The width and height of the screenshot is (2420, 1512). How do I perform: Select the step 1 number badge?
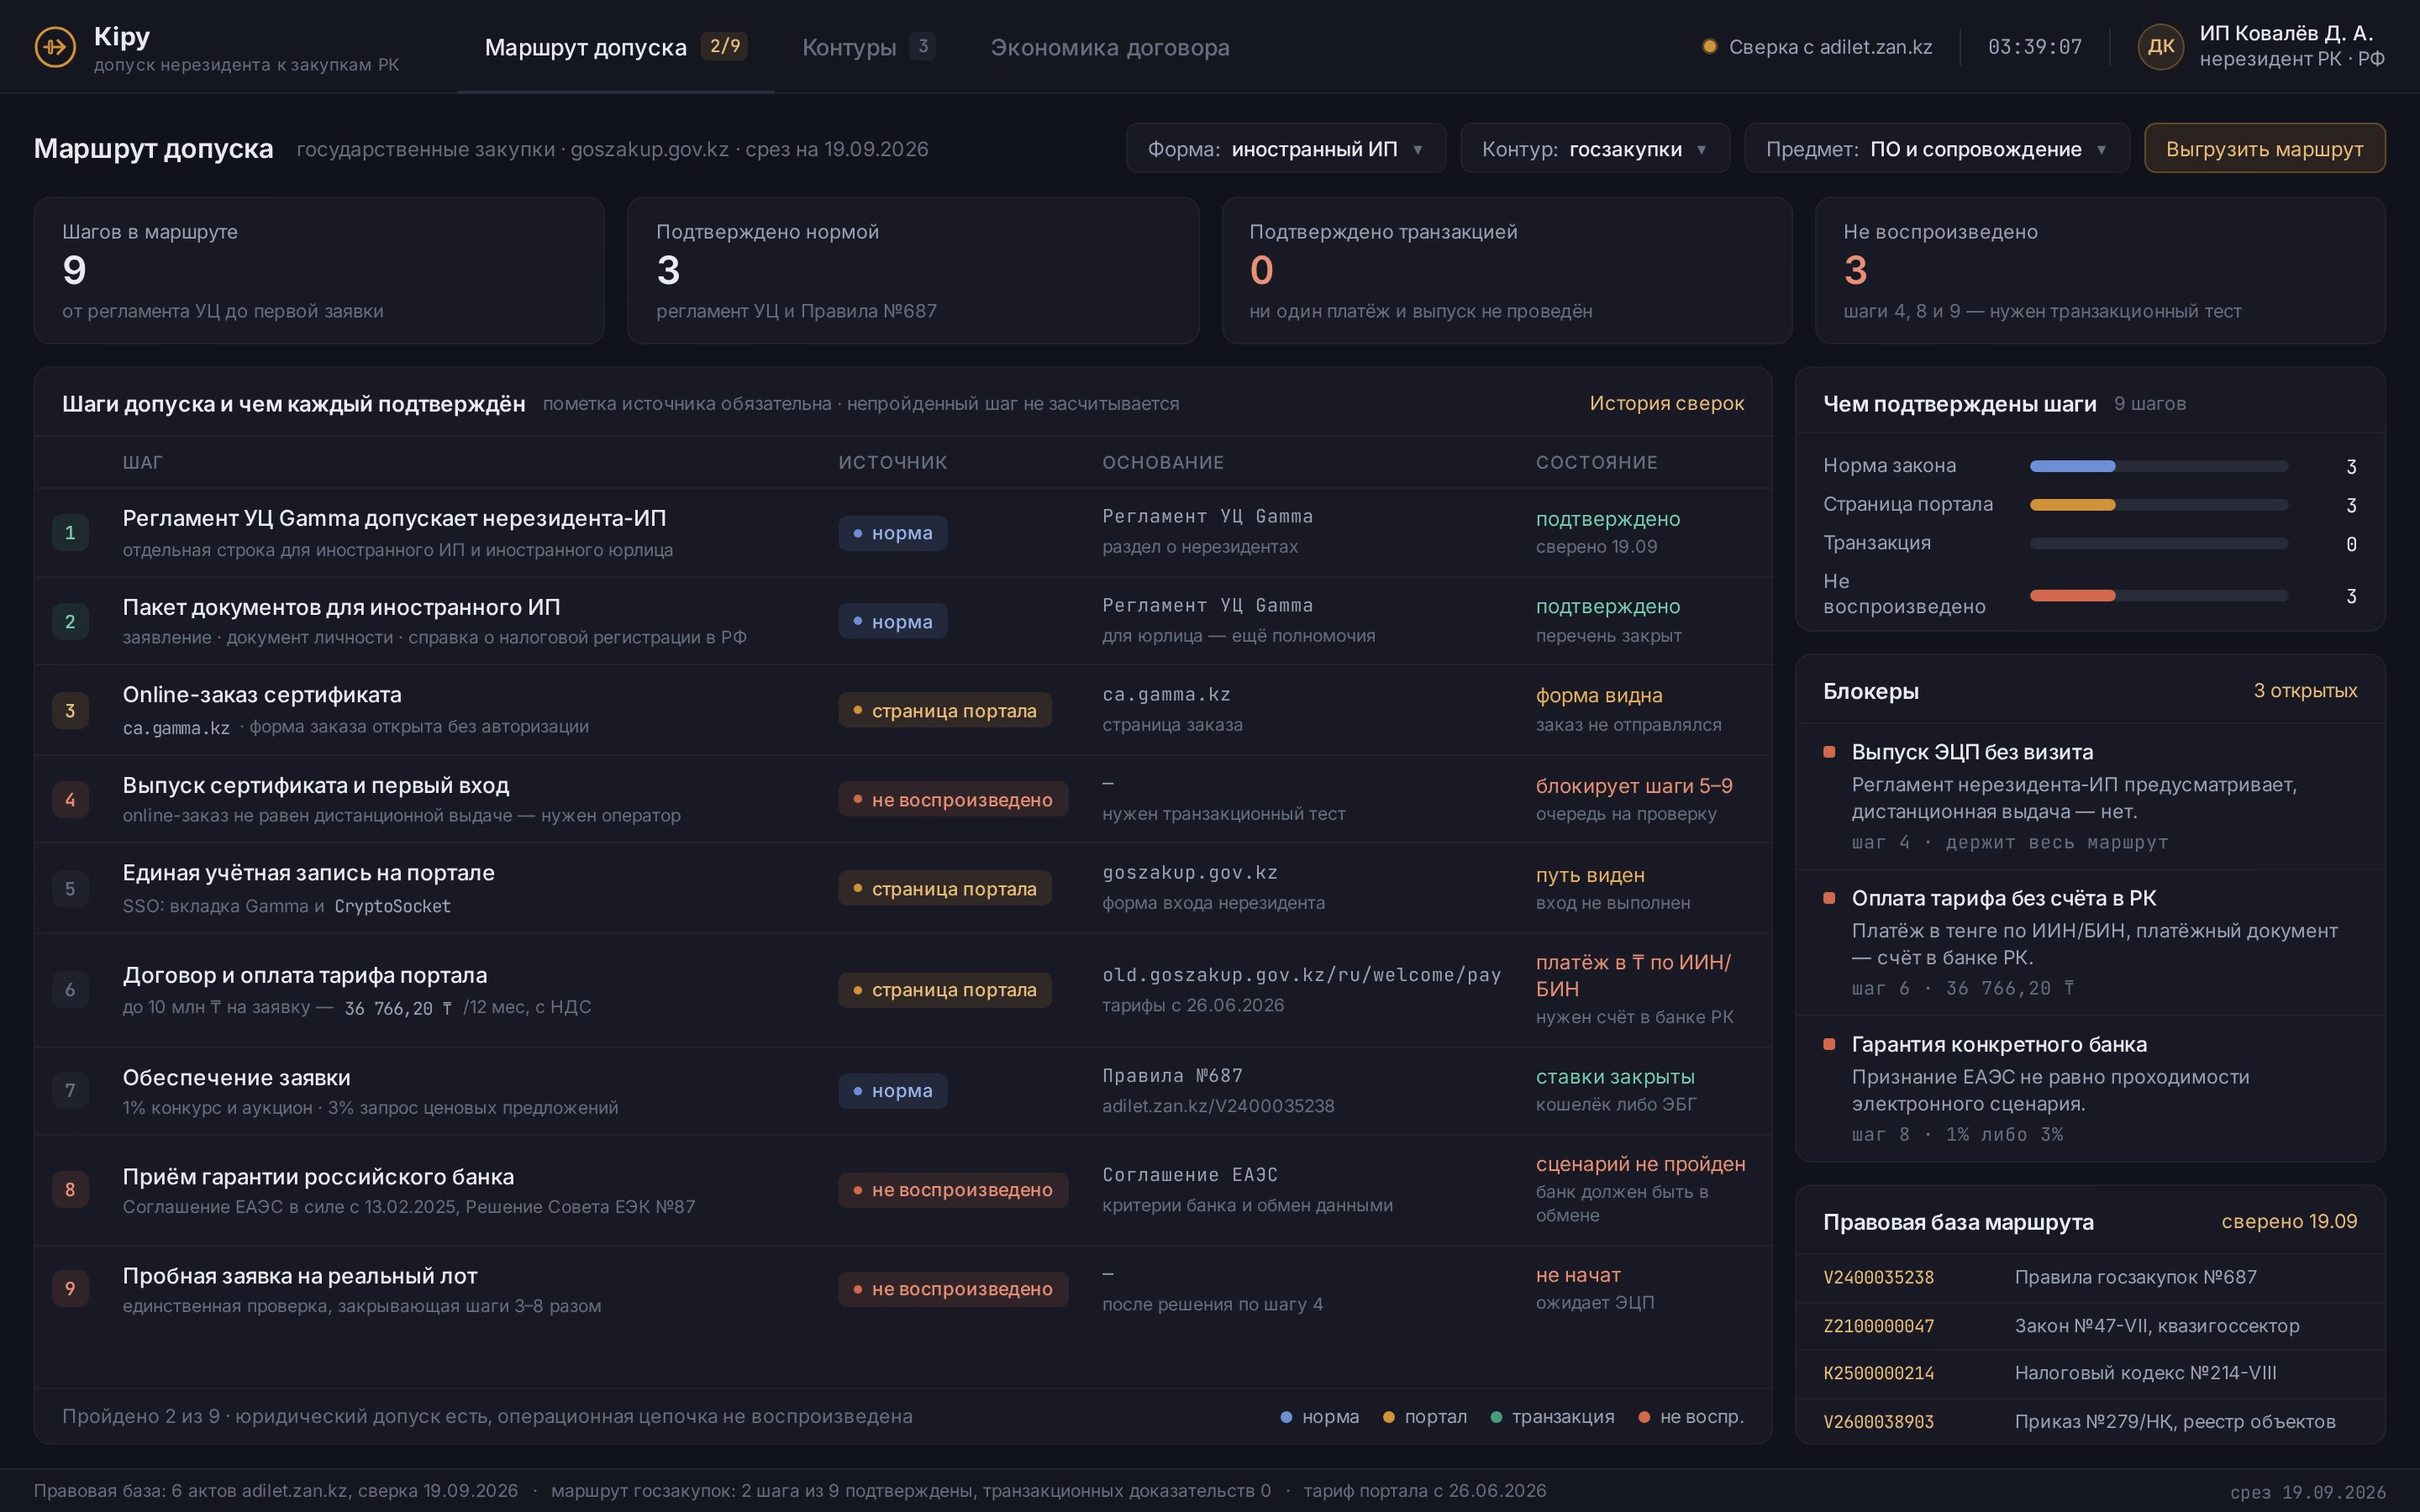tap(70, 533)
